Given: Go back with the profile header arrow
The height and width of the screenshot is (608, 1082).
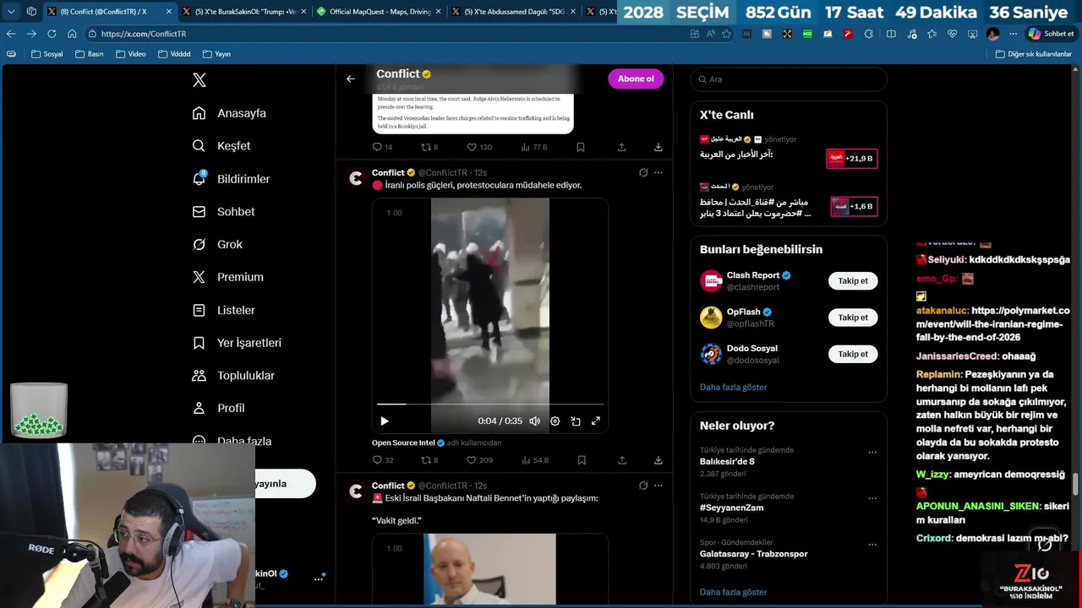Looking at the screenshot, I should point(350,79).
